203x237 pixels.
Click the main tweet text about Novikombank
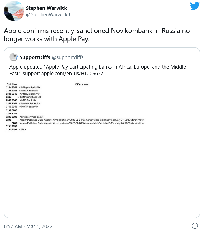click(97, 34)
